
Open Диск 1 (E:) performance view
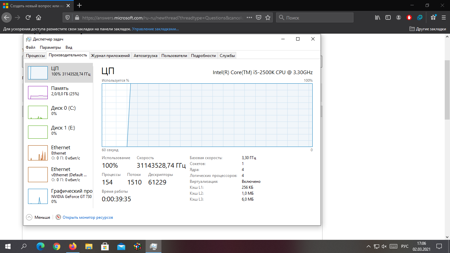click(x=59, y=132)
